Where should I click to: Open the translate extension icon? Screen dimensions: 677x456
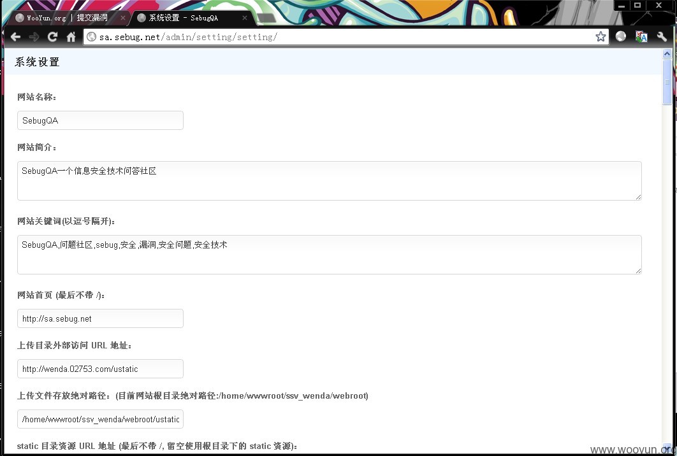pyautogui.click(x=641, y=37)
